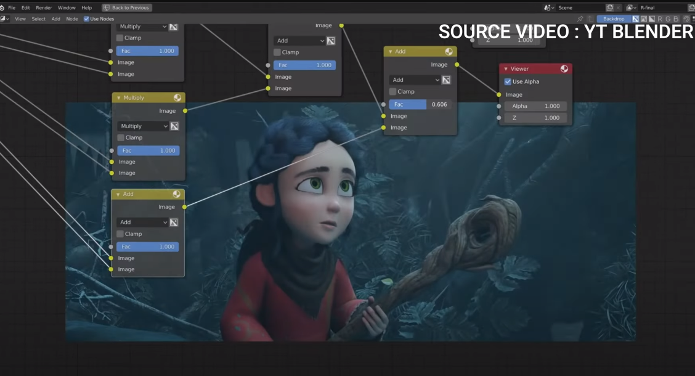Adjust Fac slider on titled Multiply node
The image size is (695, 376).
pos(148,151)
